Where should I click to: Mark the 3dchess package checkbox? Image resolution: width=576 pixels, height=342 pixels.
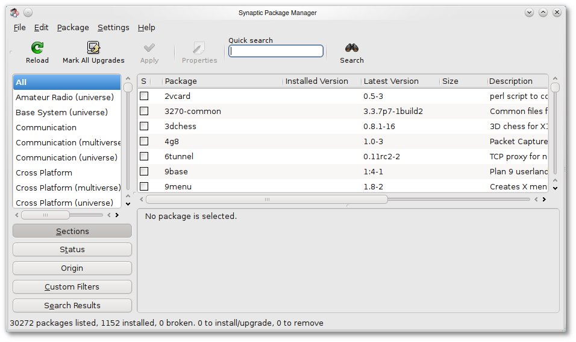tap(144, 126)
